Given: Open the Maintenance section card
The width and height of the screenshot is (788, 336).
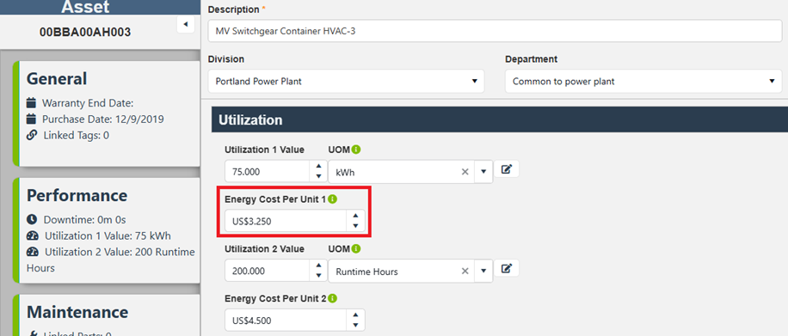Looking at the screenshot, I should click(106, 315).
